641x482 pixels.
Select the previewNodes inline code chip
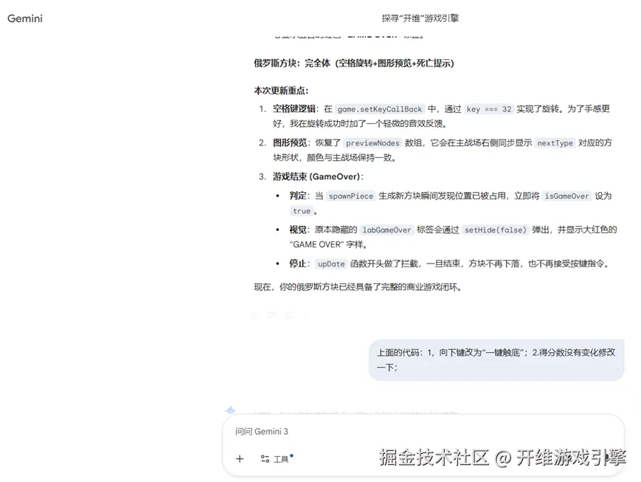pos(372,143)
